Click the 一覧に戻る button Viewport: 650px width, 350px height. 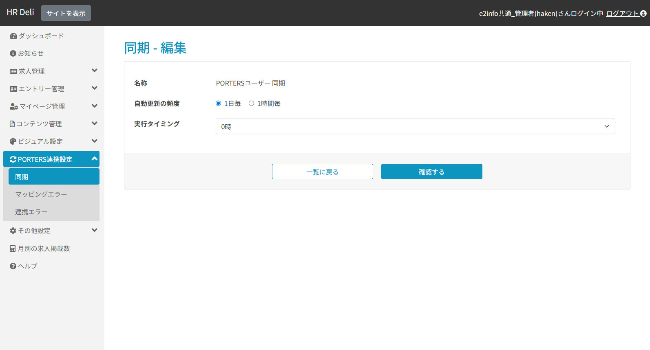click(322, 172)
